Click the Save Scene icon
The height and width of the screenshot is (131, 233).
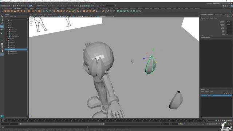point(17,6)
